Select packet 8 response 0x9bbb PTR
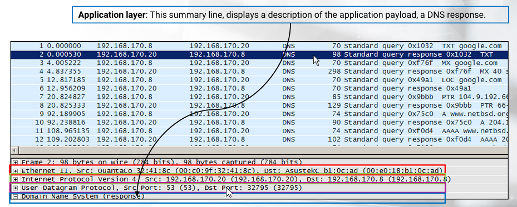Image resolution: width=517 pixels, height=207 pixels. (259, 105)
